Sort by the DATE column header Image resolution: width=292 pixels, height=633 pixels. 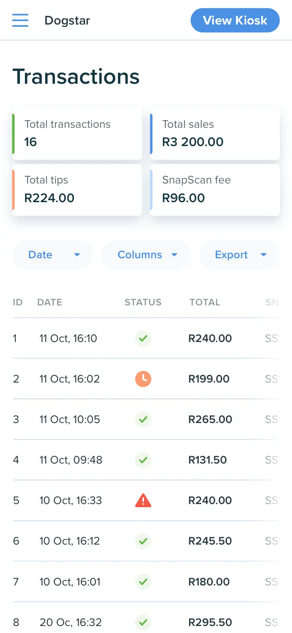pos(50,302)
